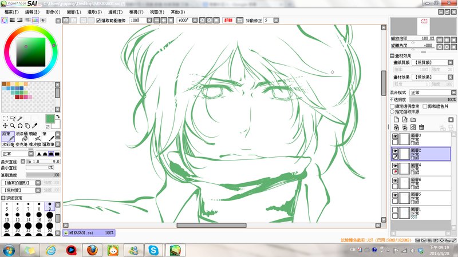Click the foreground green color swatch
Image resolution: width=458 pixels, height=257 pixels.
[x=50, y=119]
